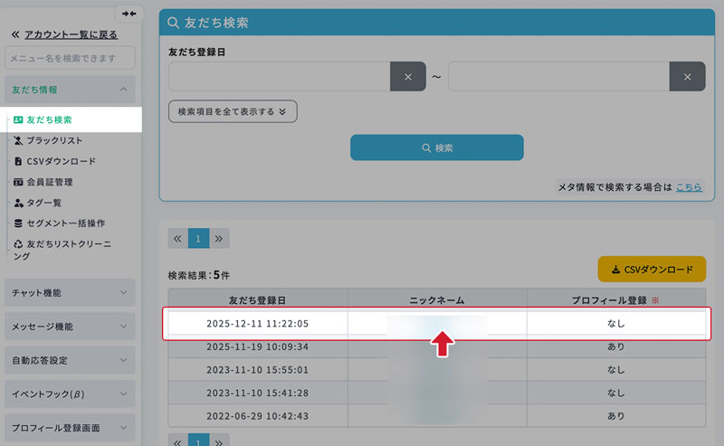This screenshot has width=724, height=446.
Task: Focus the menu name search field
Action: point(70,59)
